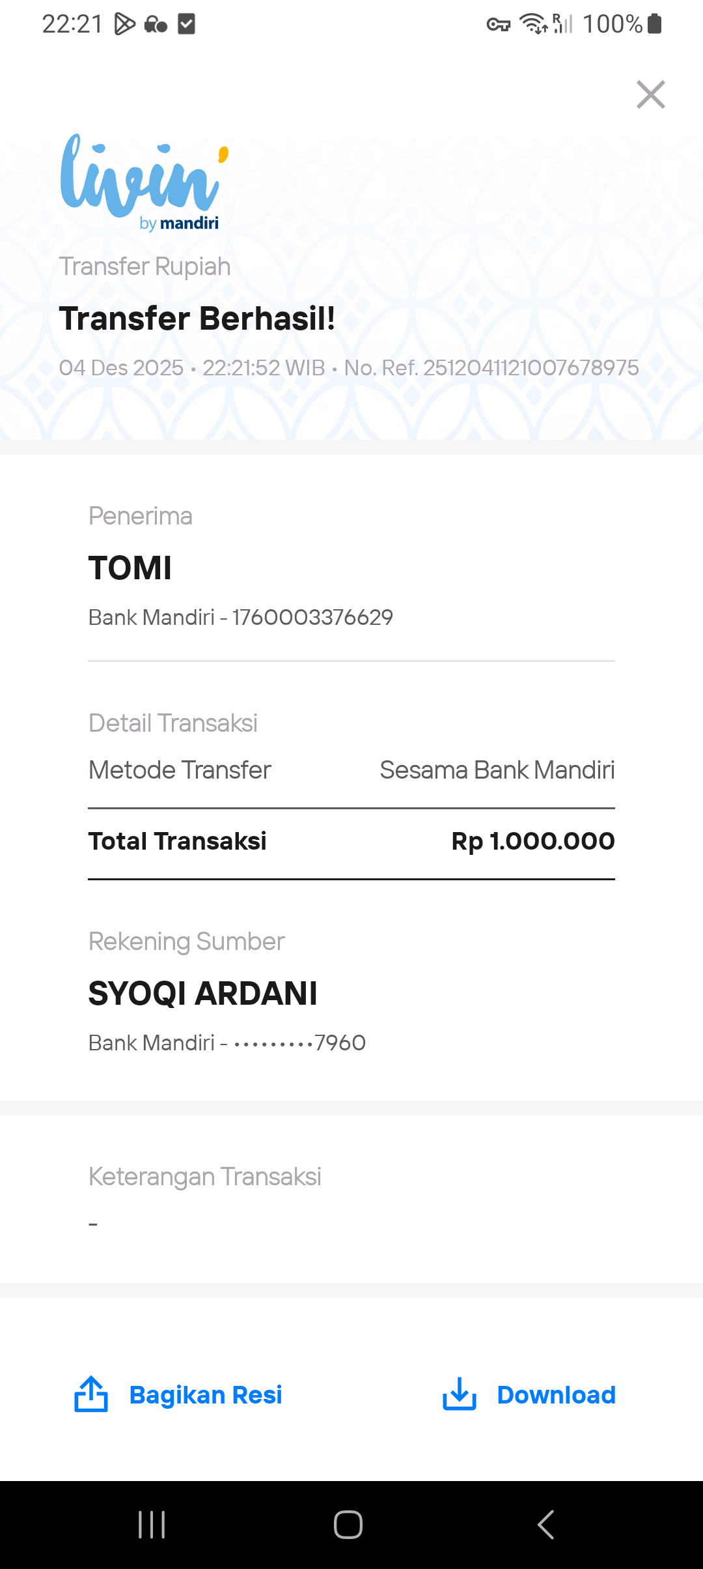
Task: Tap source account name SYOQI ARDANI
Action: pyautogui.click(x=203, y=994)
